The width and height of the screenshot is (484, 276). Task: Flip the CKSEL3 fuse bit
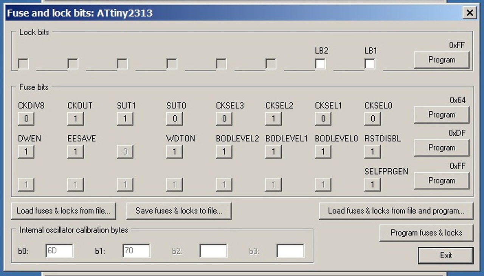tap(224, 119)
